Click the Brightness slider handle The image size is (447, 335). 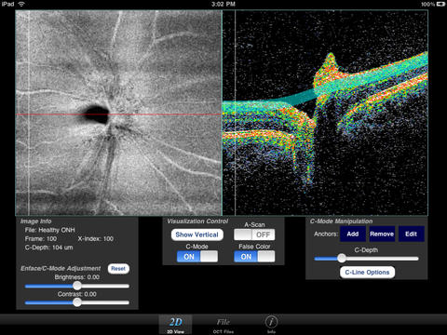click(x=77, y=286)
